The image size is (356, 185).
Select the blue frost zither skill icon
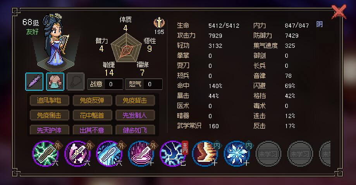tap(109, 154)
